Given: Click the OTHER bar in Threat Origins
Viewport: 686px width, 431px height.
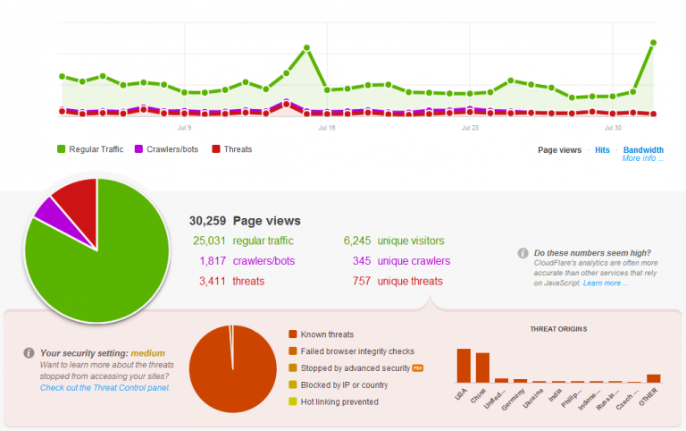Looking at the screenshot, I should click(653, 378).
